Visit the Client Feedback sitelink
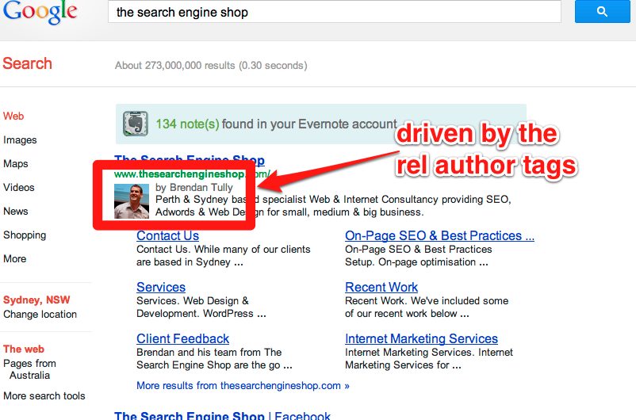This screenshot has width=636, height=420. pyautogui.click(x=183, y=338)
